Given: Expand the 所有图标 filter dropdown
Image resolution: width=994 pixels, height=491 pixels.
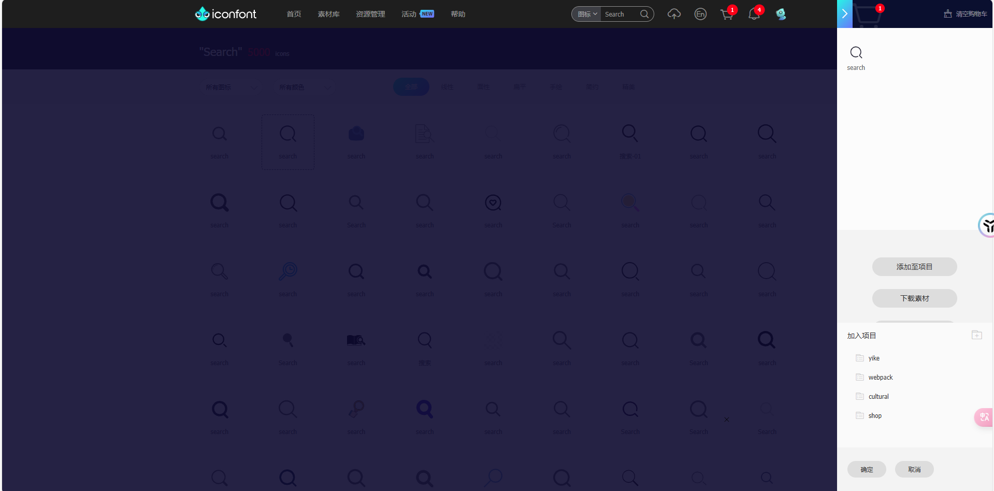Looking at the screenshot, I should click(231, 88).
